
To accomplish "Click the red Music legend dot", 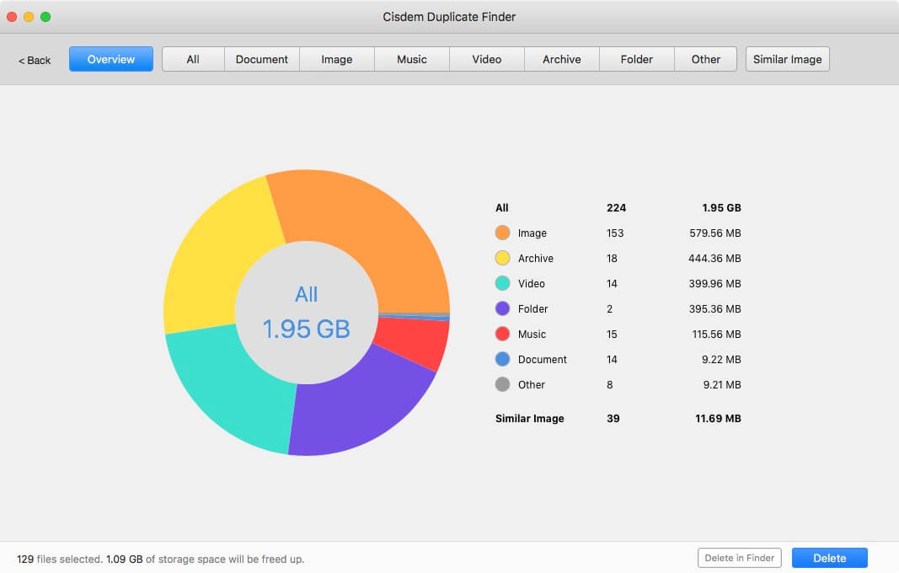I will [x=502, y=334].
